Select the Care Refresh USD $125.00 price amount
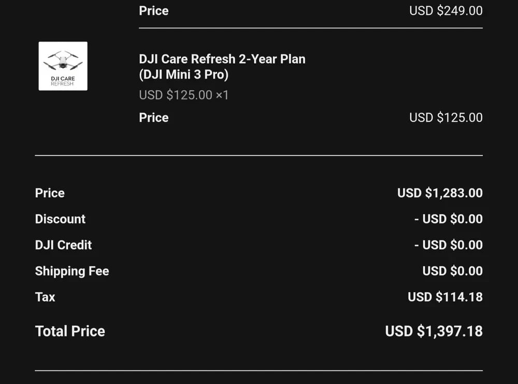This screenshot has height=384, width=518. pos(445,118)
